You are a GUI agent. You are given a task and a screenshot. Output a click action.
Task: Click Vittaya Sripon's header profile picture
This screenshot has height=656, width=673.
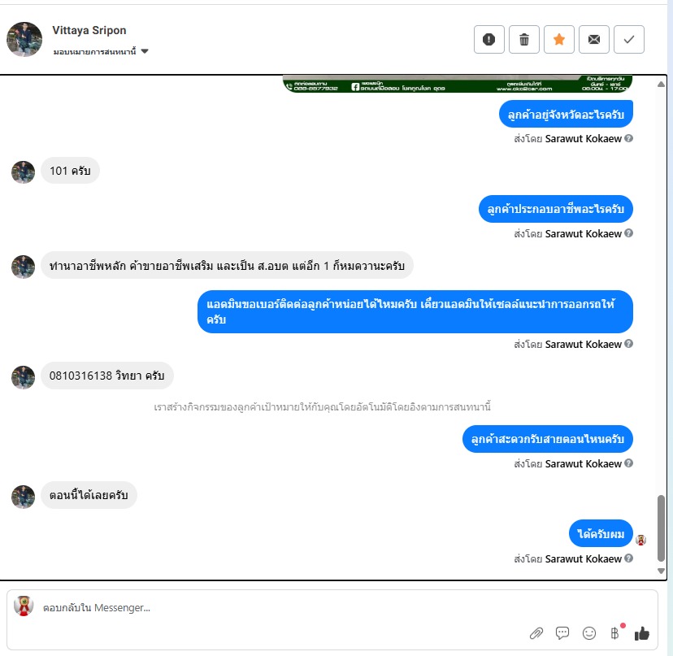tap(24, 40)
